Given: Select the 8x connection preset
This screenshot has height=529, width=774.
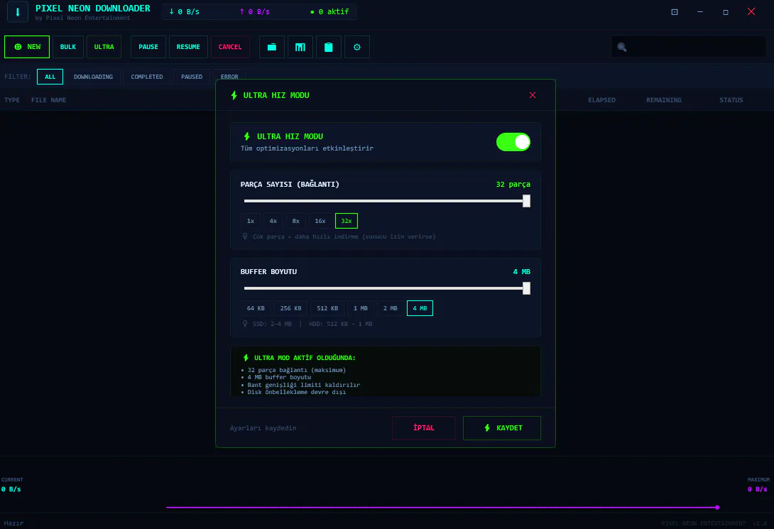Looking at the screenshot, I should point(295,221).
